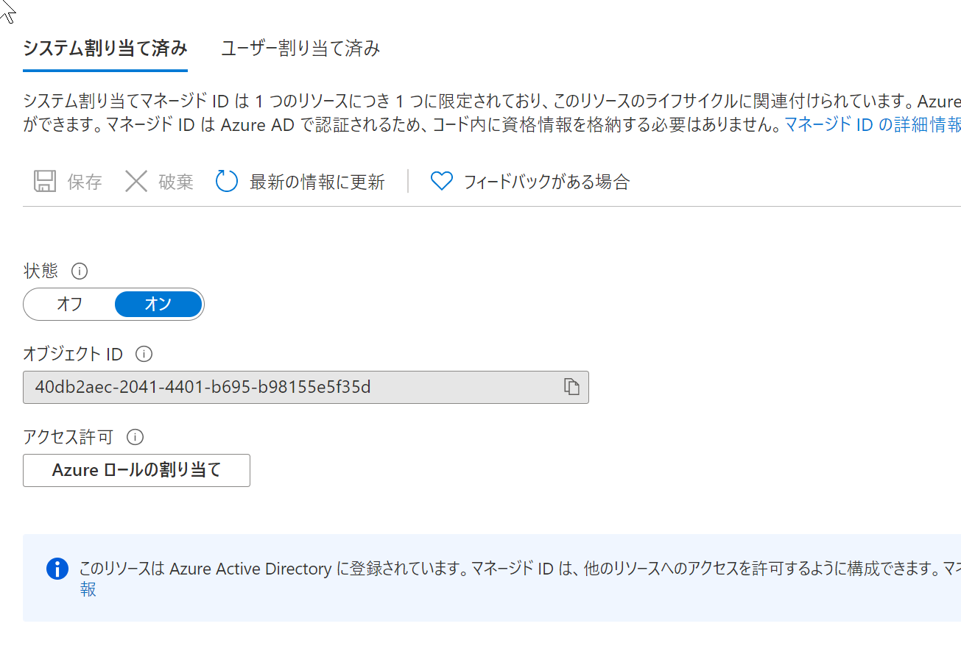Open the info tooltip next to オブジェクト ID
961x654 pixels.
pyautogui.click(x=144, y=354)
